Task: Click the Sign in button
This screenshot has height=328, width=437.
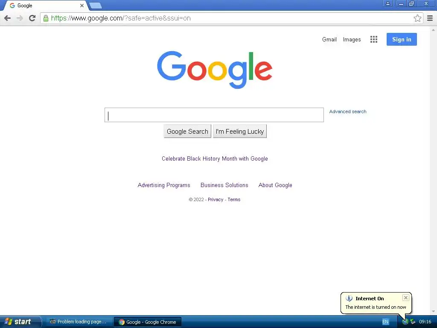Action: point(402,39)
